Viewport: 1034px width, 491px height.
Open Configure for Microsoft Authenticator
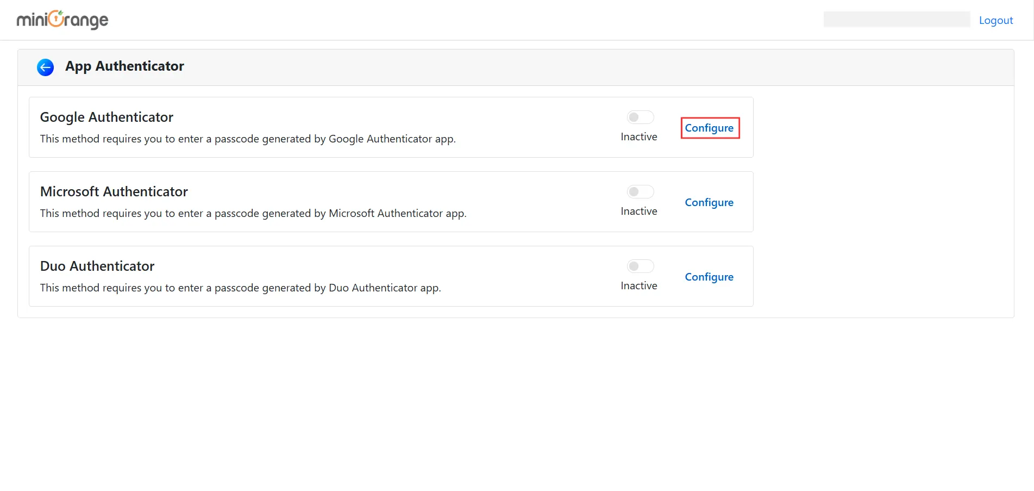click(709, 202)
